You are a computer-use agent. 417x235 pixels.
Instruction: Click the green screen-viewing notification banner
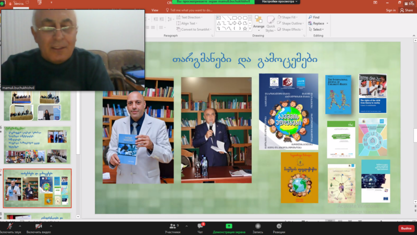[213, 2]
